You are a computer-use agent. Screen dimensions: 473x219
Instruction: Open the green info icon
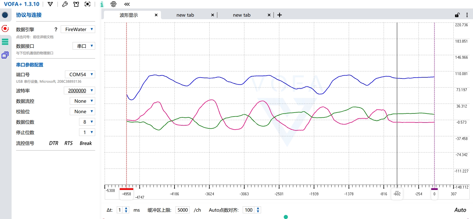click(x=102, y=4)
